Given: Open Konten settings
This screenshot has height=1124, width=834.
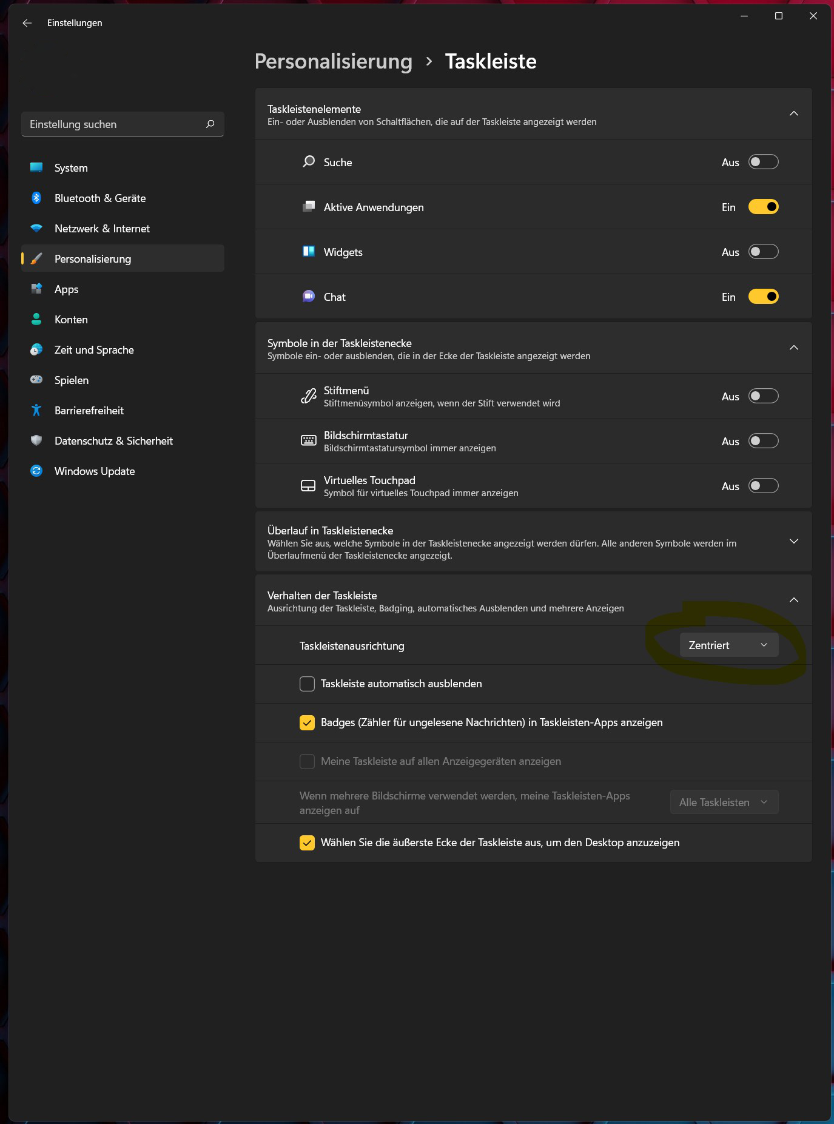Looking at the screenshot, I should (123, 319).
